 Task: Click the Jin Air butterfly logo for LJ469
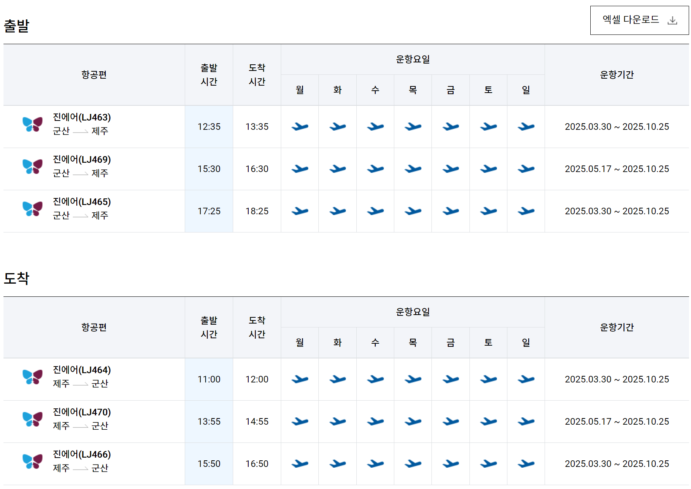point(33,167)
